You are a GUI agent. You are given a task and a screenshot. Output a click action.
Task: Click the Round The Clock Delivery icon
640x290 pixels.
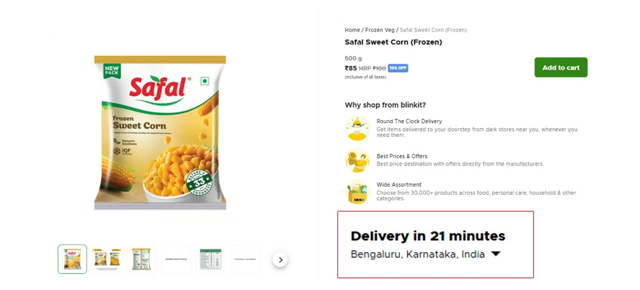tap(357, 128)
